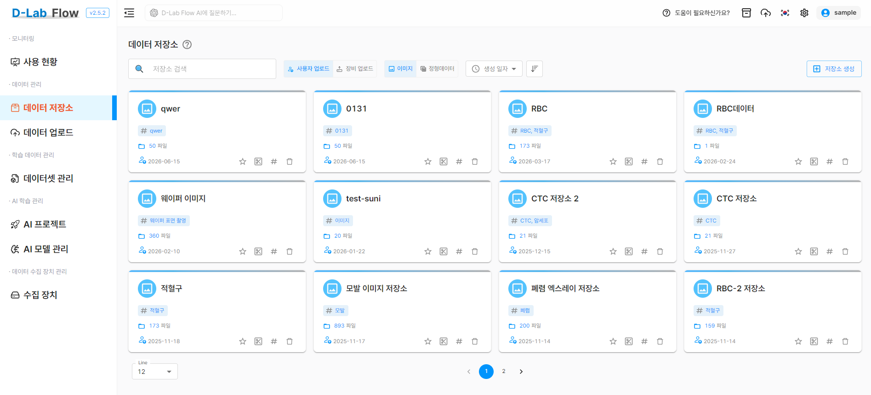871x395 pixels.
Task: Toggle 이미지 data type filter
Action: pos(400,69)
